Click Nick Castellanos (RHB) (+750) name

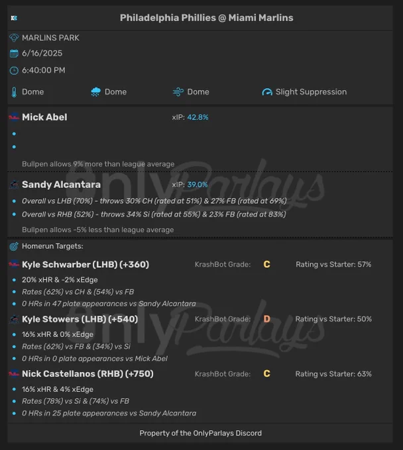pos(87,374)
